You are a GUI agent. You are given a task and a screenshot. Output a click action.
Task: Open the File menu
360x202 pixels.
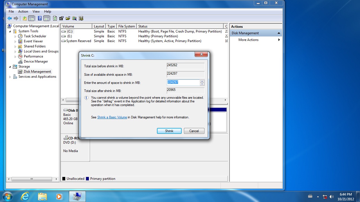pos(11,12)
